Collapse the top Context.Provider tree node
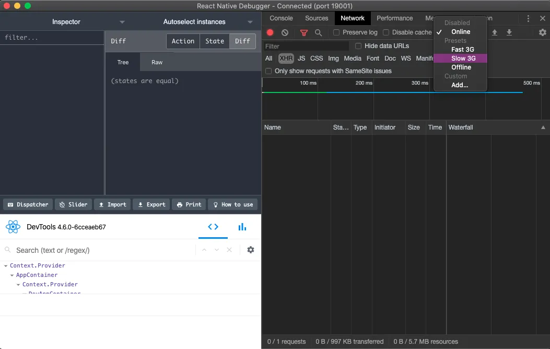550x349 pixels. 6,266
